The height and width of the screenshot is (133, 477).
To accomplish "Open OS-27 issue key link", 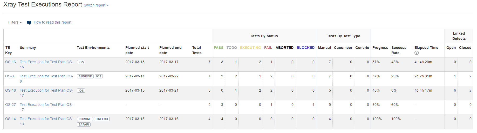I will (10, 105).
